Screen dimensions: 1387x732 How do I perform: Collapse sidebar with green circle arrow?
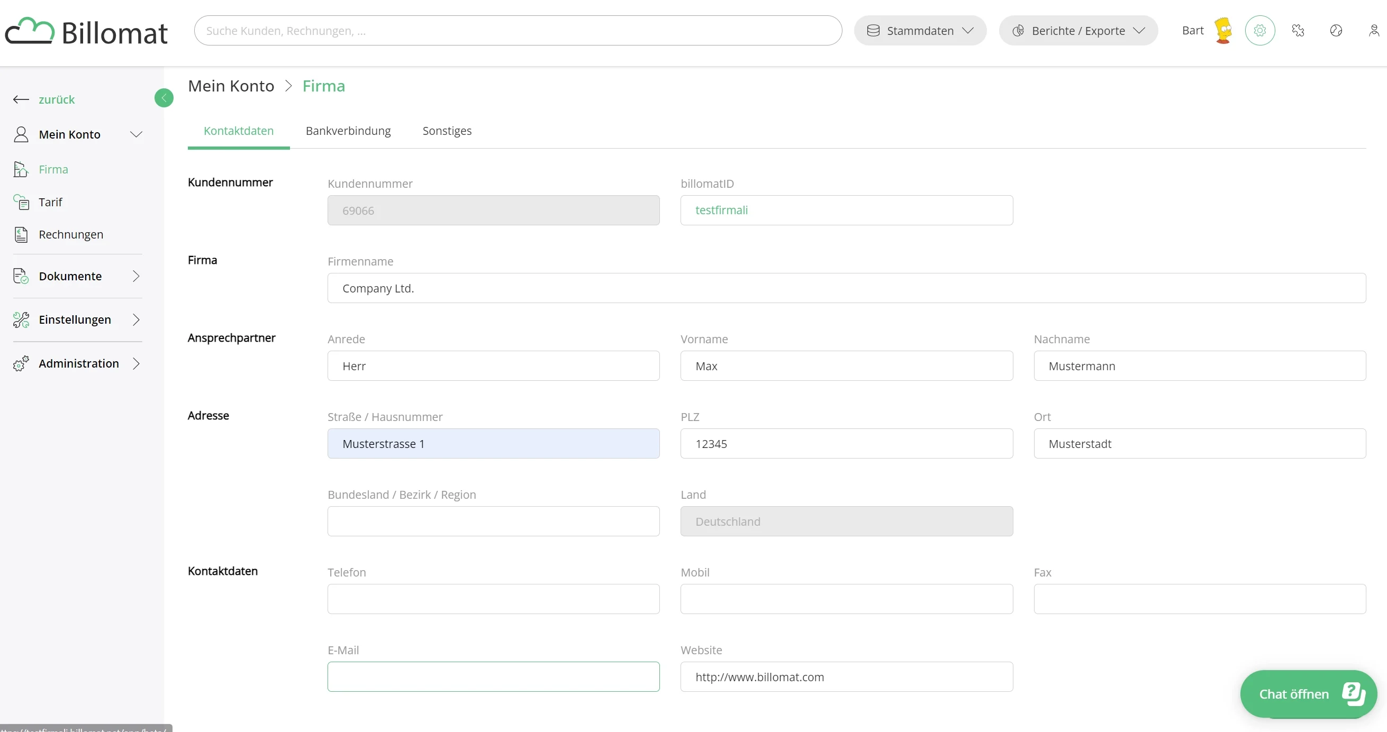pyautogui.click(x=164, y=98)
